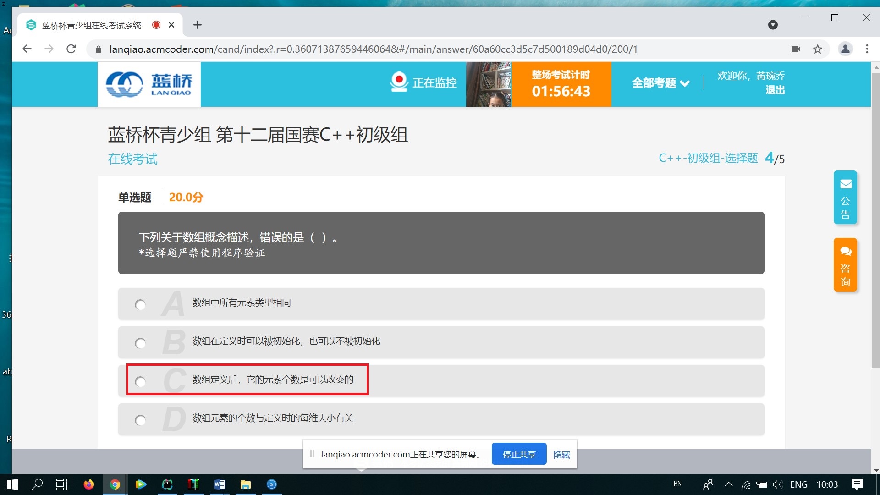
Task: Click the 正在监控 monitoring indicator
Action: click(x=423, y=82)
